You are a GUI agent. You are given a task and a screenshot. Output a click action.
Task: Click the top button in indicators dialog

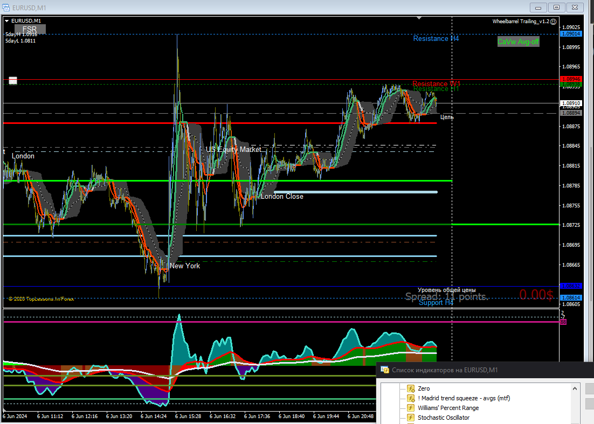(x=590, y=389)
